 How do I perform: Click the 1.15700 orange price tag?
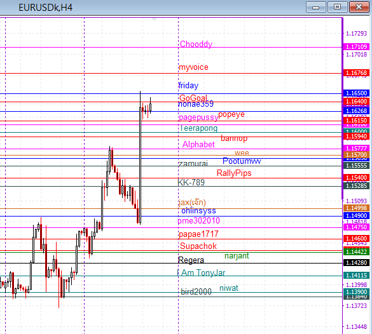pos(356,155)
